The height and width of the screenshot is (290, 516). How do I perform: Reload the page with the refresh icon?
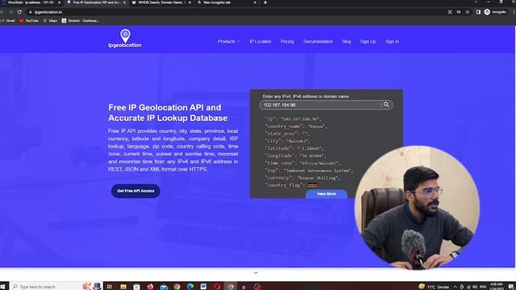19,12
